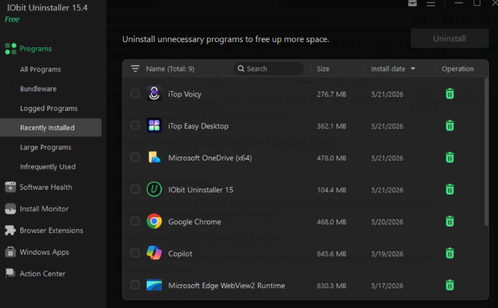Image resolution: width=498 pixels, height=308 pixels.
Task: Sort by the Size column header
Action: click(x=323, y=69)
